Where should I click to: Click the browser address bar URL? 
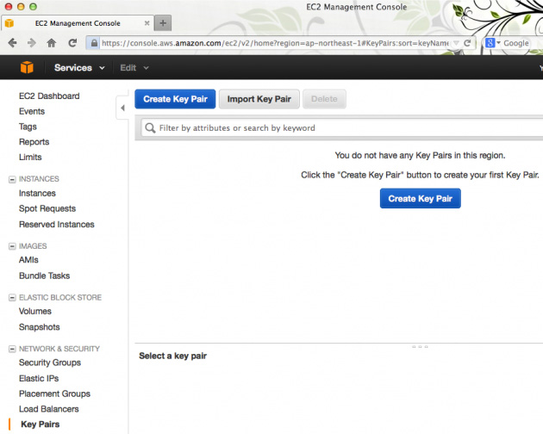(275, 43)
